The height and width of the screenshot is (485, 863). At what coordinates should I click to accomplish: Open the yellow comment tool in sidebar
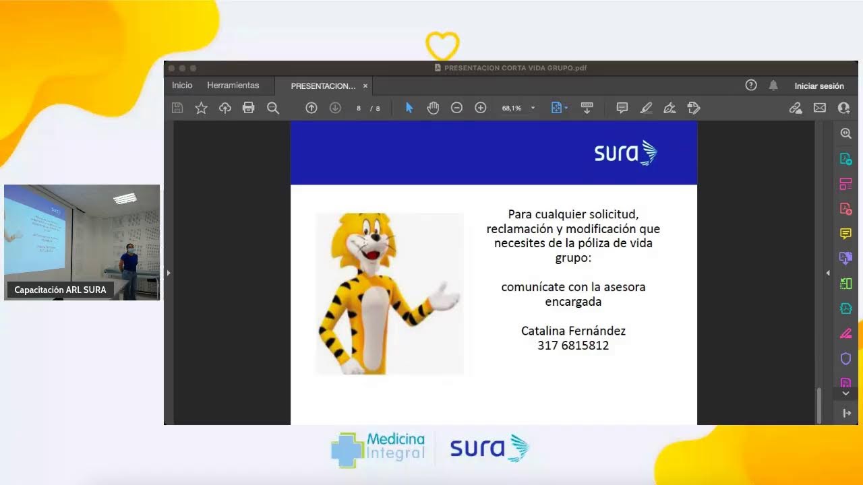click(845, 234)
